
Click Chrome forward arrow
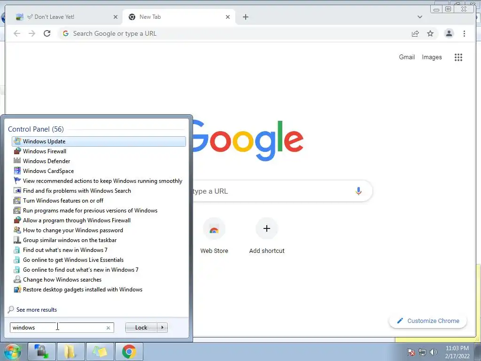(x=32, y=33)
